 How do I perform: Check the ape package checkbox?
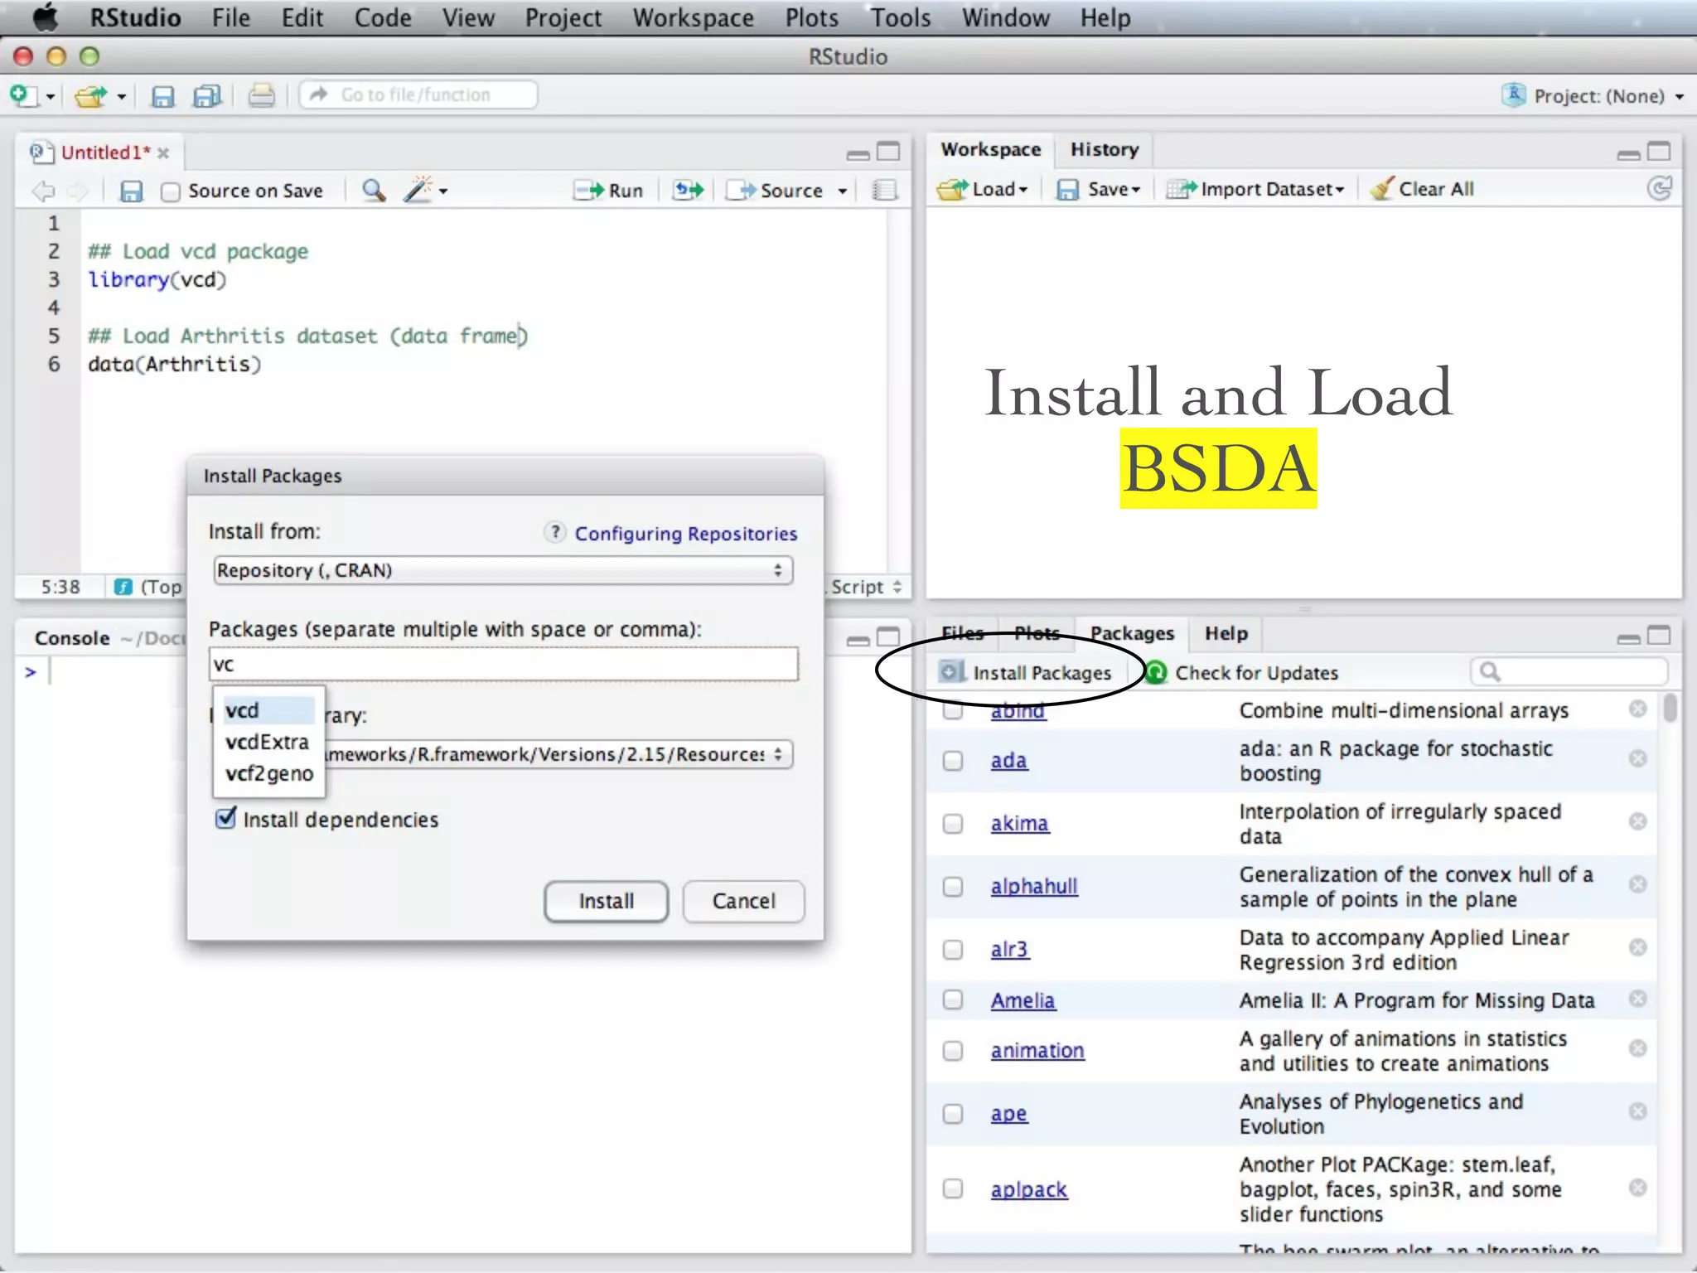tap(953, 1113)
